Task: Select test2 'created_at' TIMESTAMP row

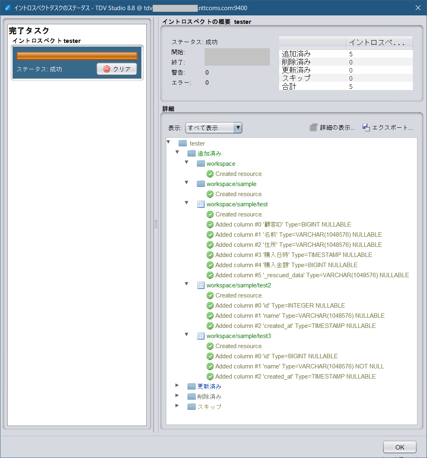Action: pyautogui.click(x=295, y=326)
